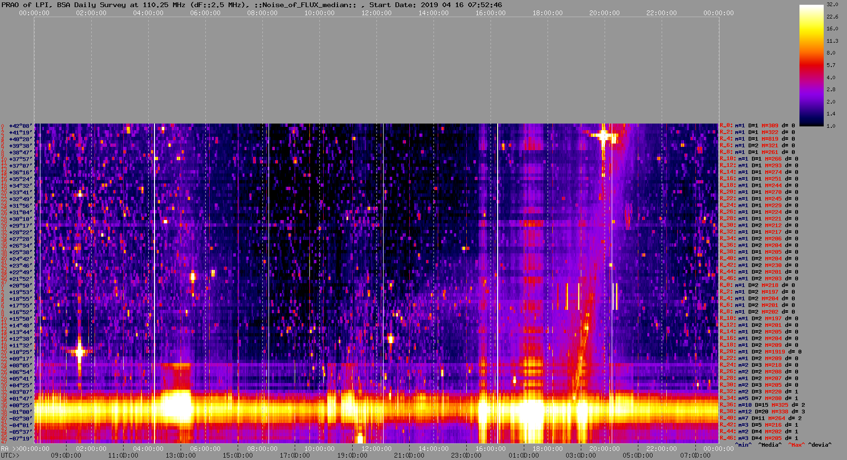Click the bright cross-shaped source at +40°28'
The image size is (847, 460).
604,136
